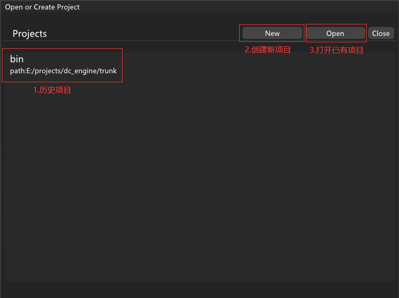Click the empty bar below the projects list
This screenshot has width=399, height=298.
pos(199,290)
